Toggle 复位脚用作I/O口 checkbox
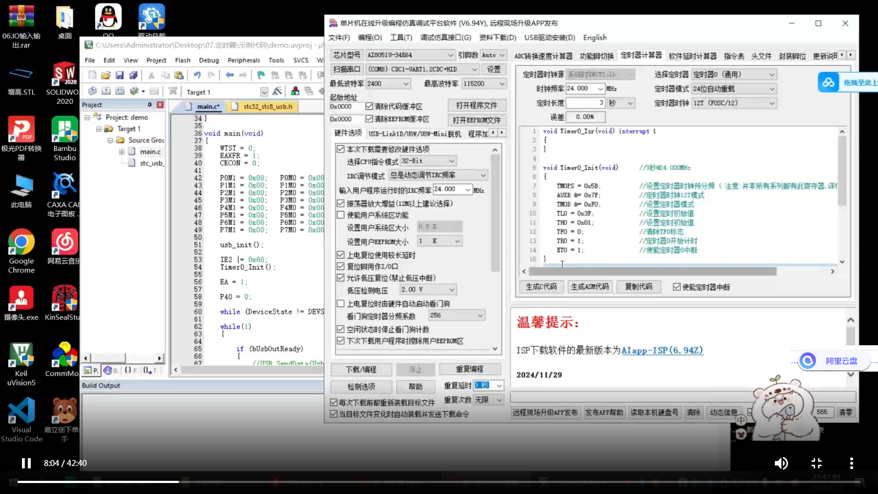The image size is (878, 494). [x=341, y=267]
